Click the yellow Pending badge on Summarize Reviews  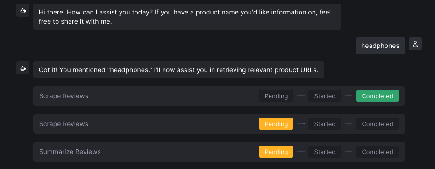276,152
